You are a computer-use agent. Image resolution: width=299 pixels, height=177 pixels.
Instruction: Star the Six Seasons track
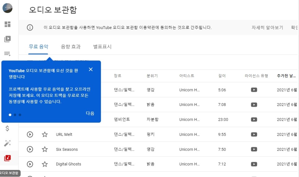coord(45,149)
